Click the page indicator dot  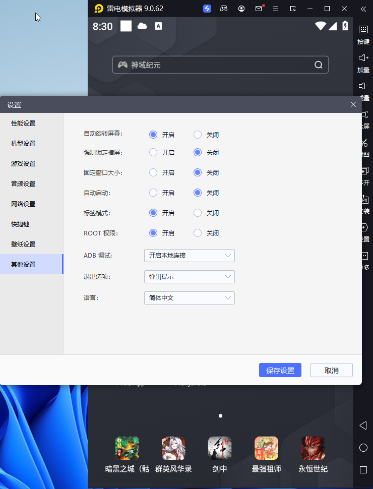pyautogui.click(x=220, y=416)
